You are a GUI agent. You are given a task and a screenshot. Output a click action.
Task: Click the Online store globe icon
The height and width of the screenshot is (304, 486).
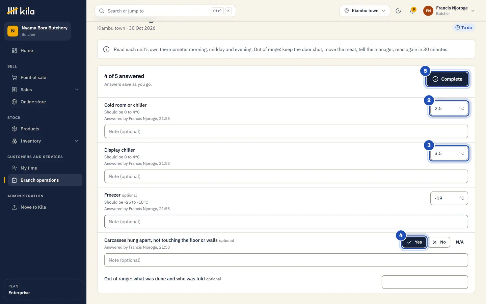click(x=14, y=102)
